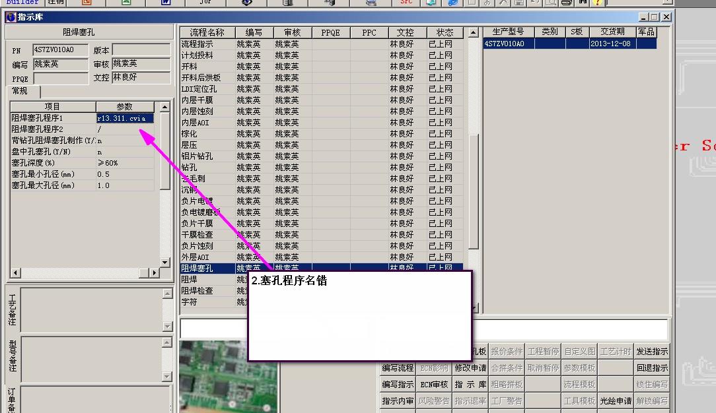The image size is (716, 413).
Task: Click the ECN审核 button
Action: click(x=434, y=385)
